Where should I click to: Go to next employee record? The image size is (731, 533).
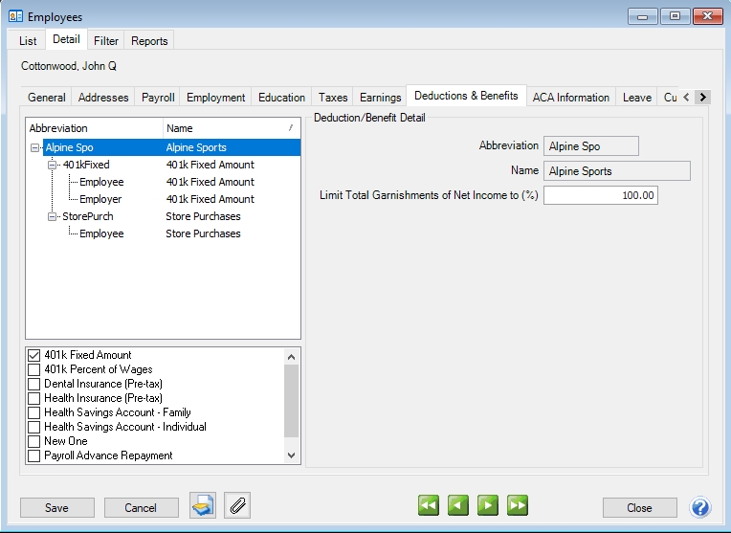(x=488, y=506)
